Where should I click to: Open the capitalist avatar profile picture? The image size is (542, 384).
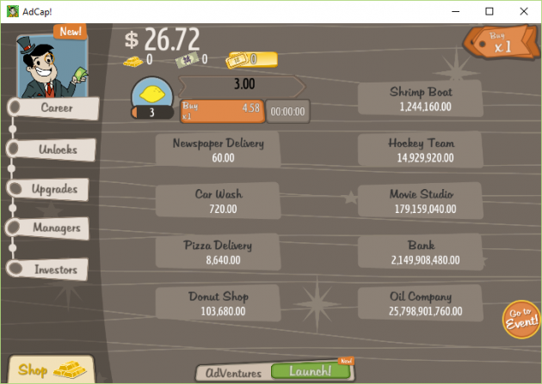coord(52,66)
